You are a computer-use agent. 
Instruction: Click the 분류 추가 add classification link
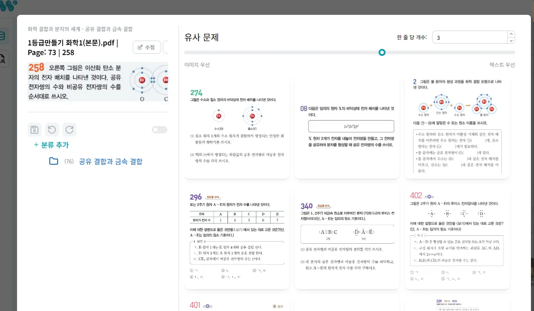[x=51, y=145]
